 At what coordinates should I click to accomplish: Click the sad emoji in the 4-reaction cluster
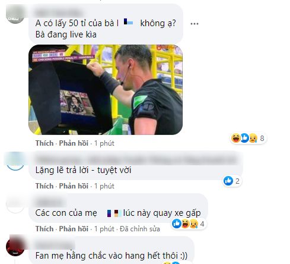[194, 224]
